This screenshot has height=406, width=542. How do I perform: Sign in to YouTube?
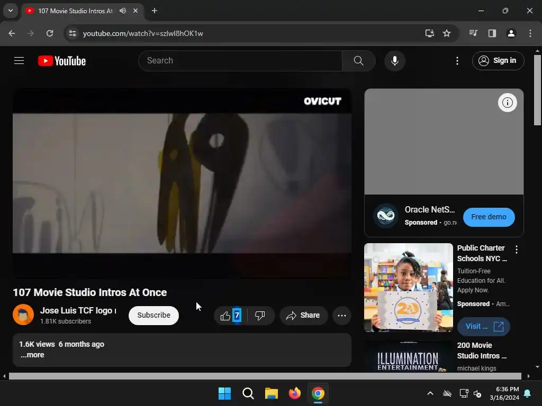point(498,61)
